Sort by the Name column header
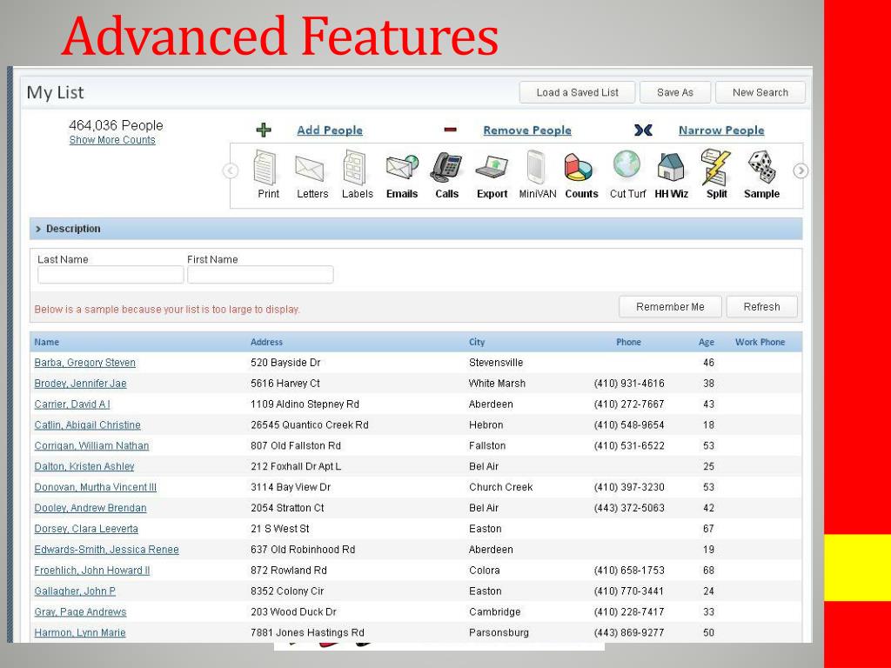 pos(47,342)
